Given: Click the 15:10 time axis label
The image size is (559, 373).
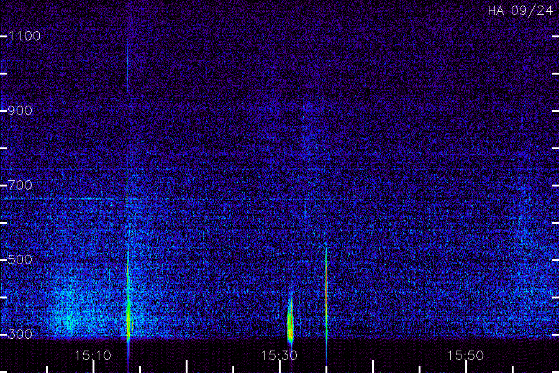Looking at the screenshot, I should [x=93, y=356].
